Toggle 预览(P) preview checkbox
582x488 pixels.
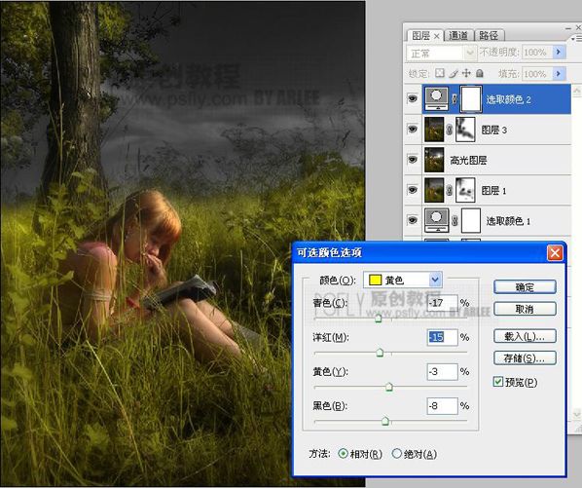click(498, 382)
